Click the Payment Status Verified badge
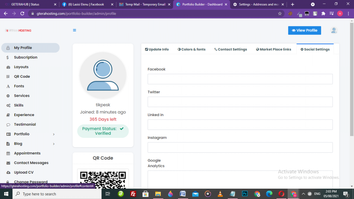Image resolution: width=354 pixels, height=199 pixels. (103, 131)
